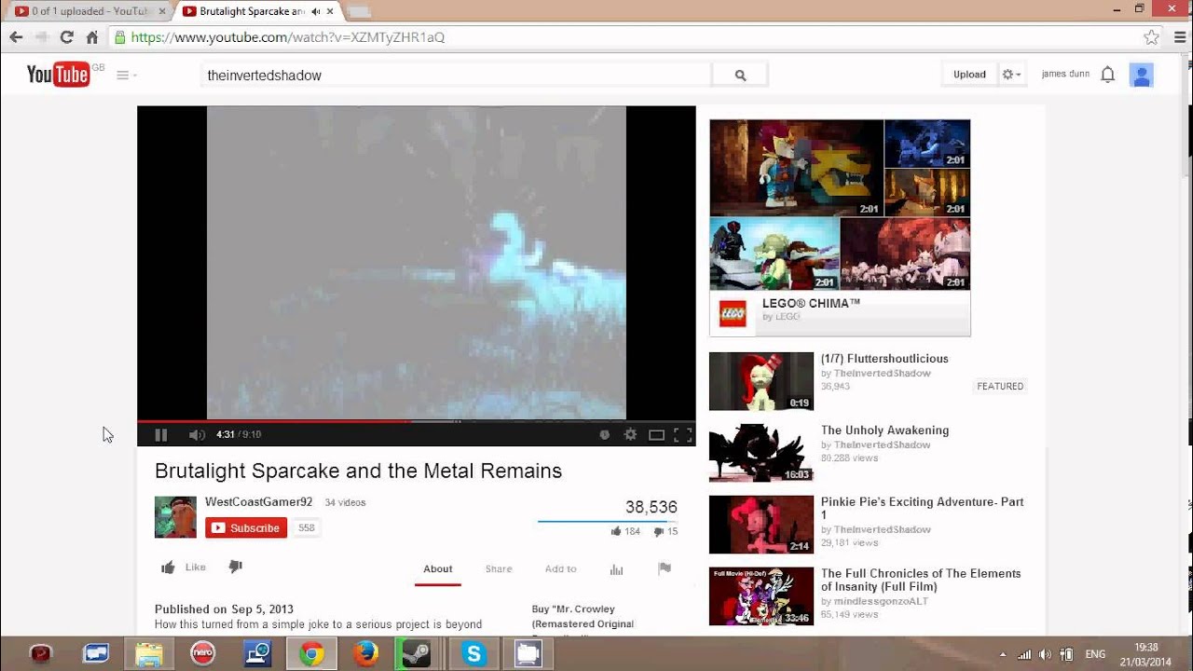Viewport: 1193px width, 671px height.
Task: Pause the video playback
Action: [160, 434]
